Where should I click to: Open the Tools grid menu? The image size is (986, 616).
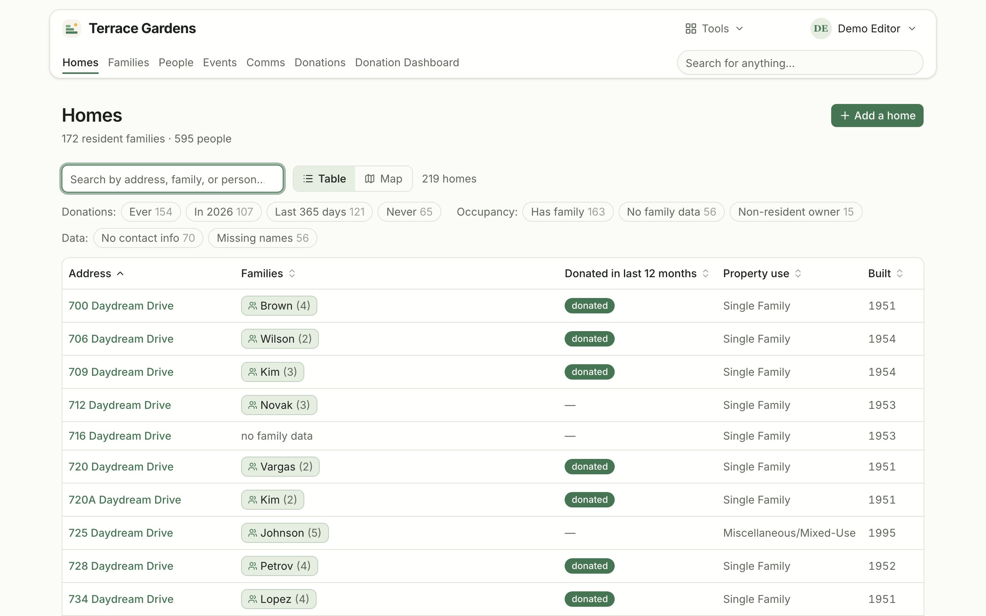pyautogui.click(x=714, y=28)
